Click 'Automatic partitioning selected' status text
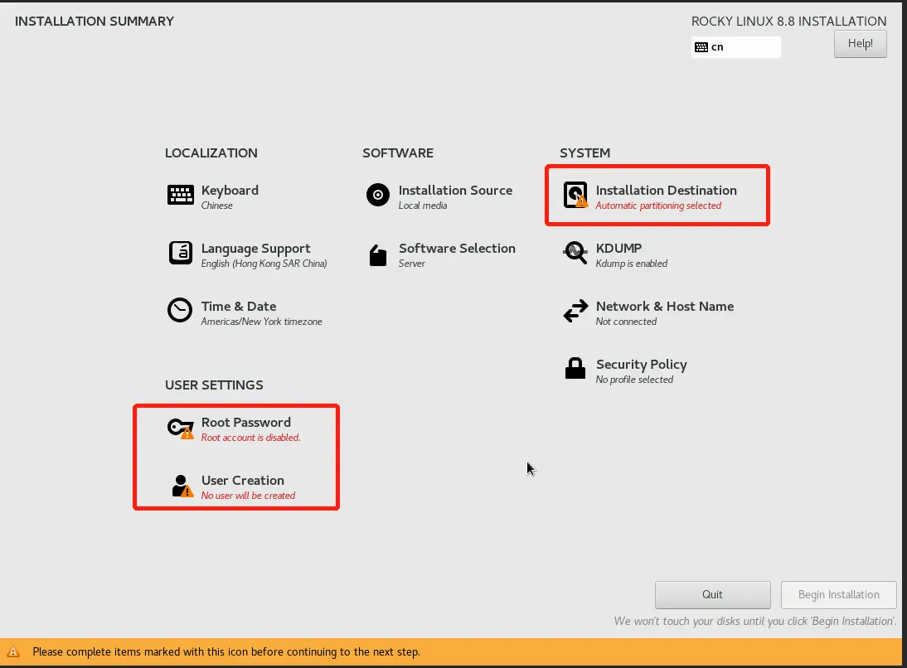This screenshot has height=668, width=907. 658,206
